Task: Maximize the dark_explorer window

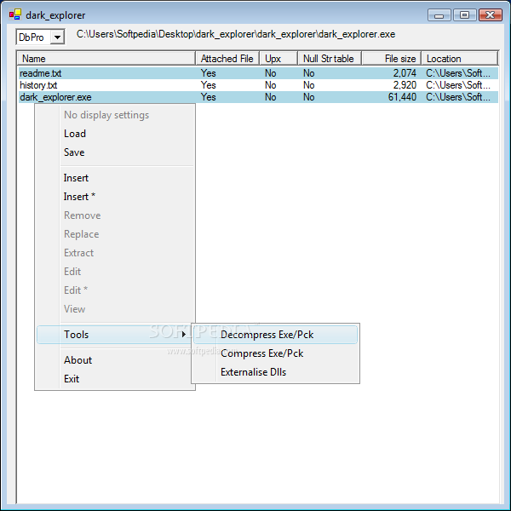Action: (x=464, y=15)
